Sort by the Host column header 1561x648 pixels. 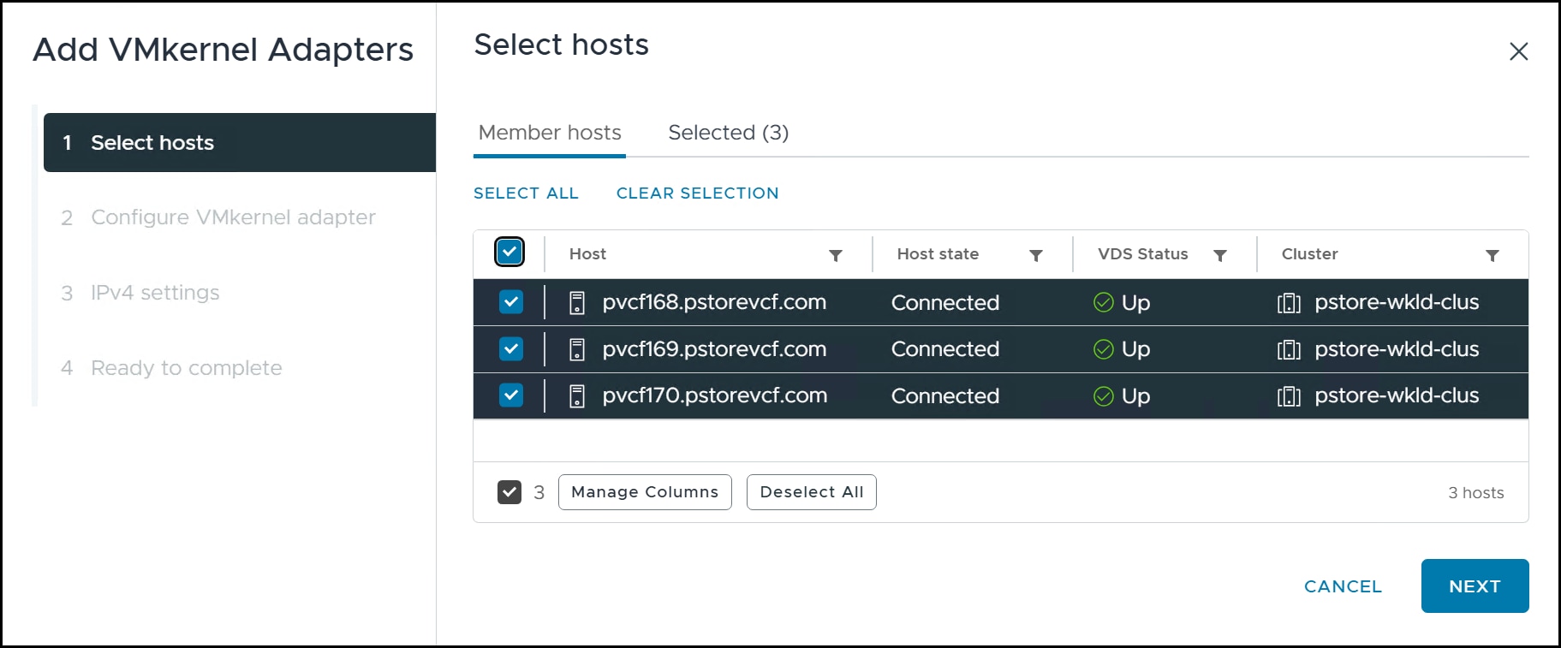click(x=587, y=254)
